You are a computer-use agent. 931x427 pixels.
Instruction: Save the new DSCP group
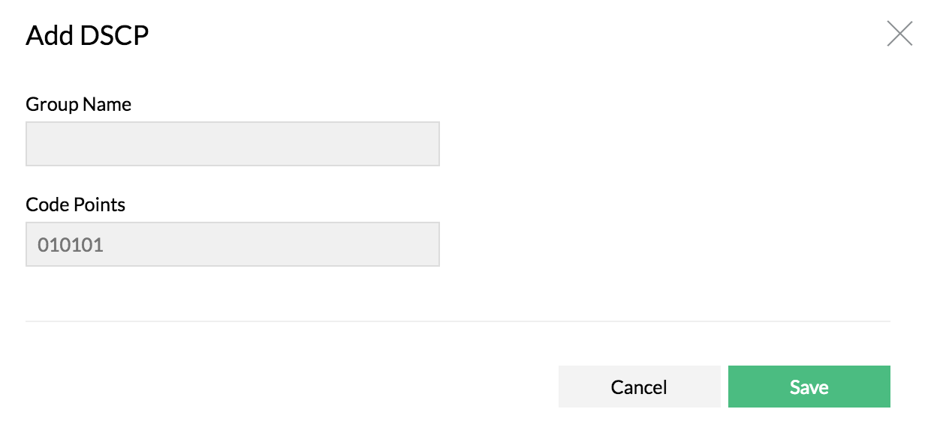coord(809,387)
